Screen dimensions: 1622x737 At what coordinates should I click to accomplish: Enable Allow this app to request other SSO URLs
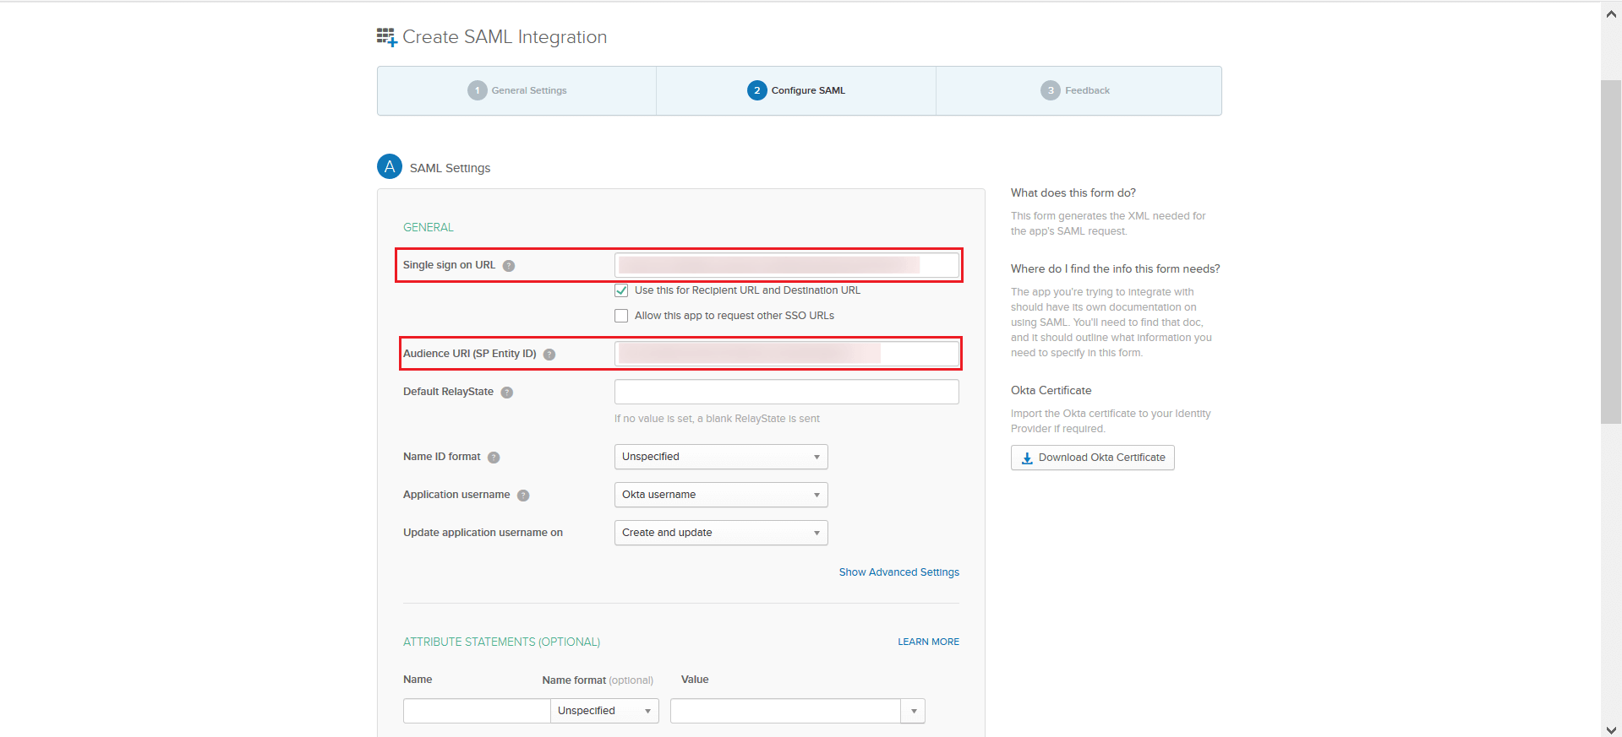(621, 316)
